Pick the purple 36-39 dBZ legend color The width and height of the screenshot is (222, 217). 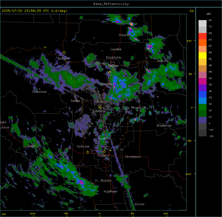(202, 88)
